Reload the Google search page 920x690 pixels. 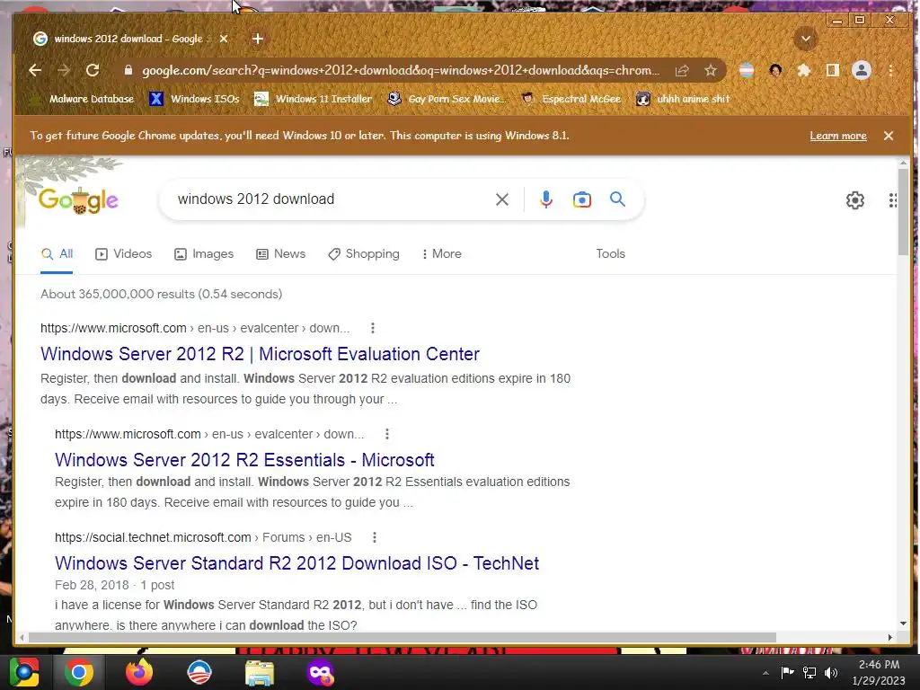pyautogui.click(x=93, y=71)
